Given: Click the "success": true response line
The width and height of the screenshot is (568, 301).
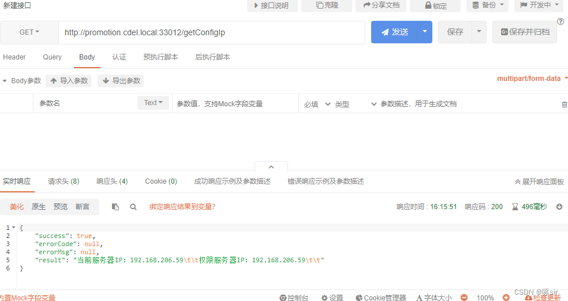Looking at the screenshot, I should click(65, 236).
